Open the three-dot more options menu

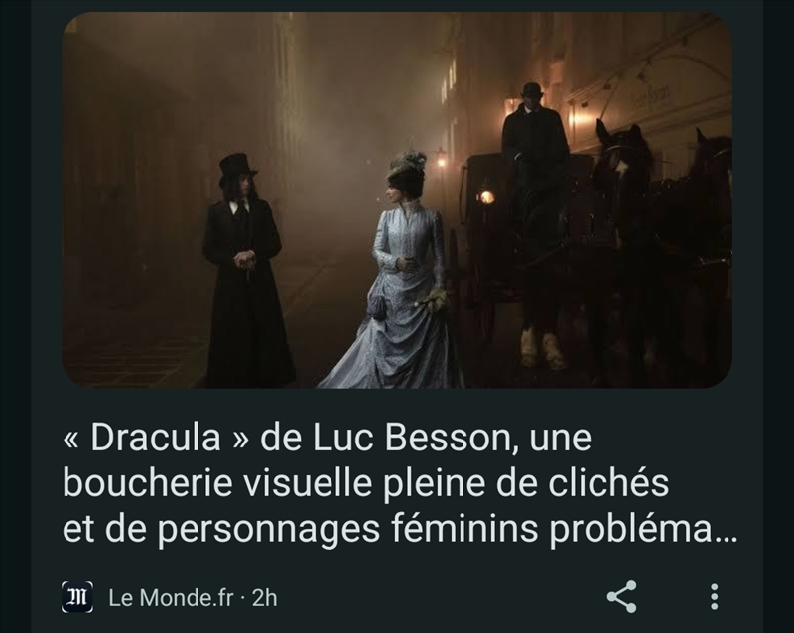click(x=714, y=597)
